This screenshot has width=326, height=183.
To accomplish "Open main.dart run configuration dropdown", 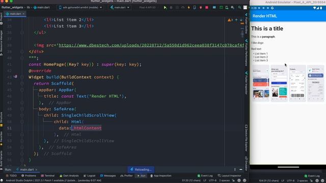I will pyautogui.click(x=120, y=8).
